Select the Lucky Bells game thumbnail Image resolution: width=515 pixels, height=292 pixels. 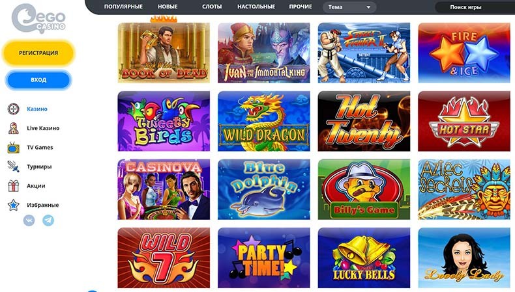(364, 258)
